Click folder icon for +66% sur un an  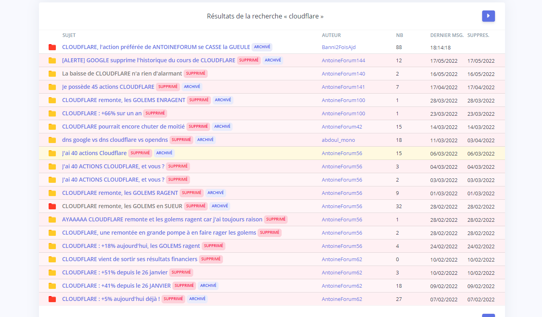point(52,114)
